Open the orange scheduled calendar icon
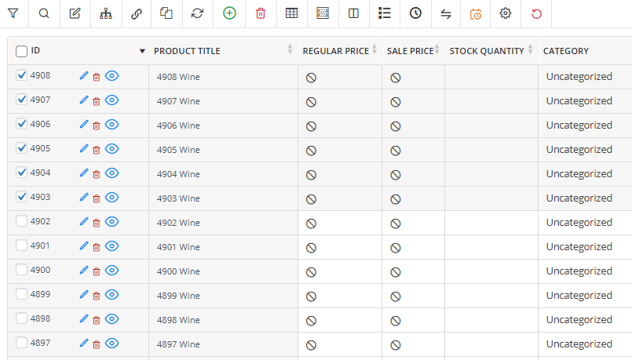Viewport: 632px width, 360px height. pyautogui.click(x=476, y=14)
